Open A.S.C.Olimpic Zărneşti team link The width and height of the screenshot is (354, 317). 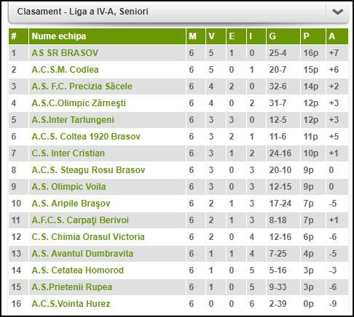79,103
